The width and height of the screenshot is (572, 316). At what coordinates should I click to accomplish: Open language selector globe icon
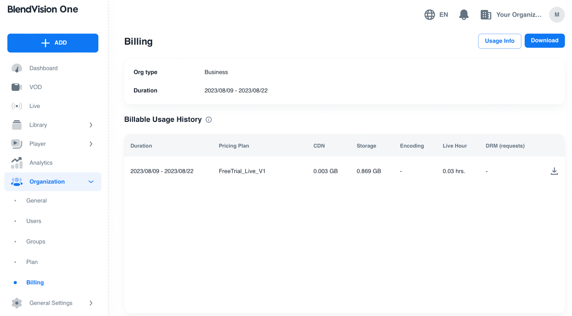pyautogui.click(x=429, y=15)
